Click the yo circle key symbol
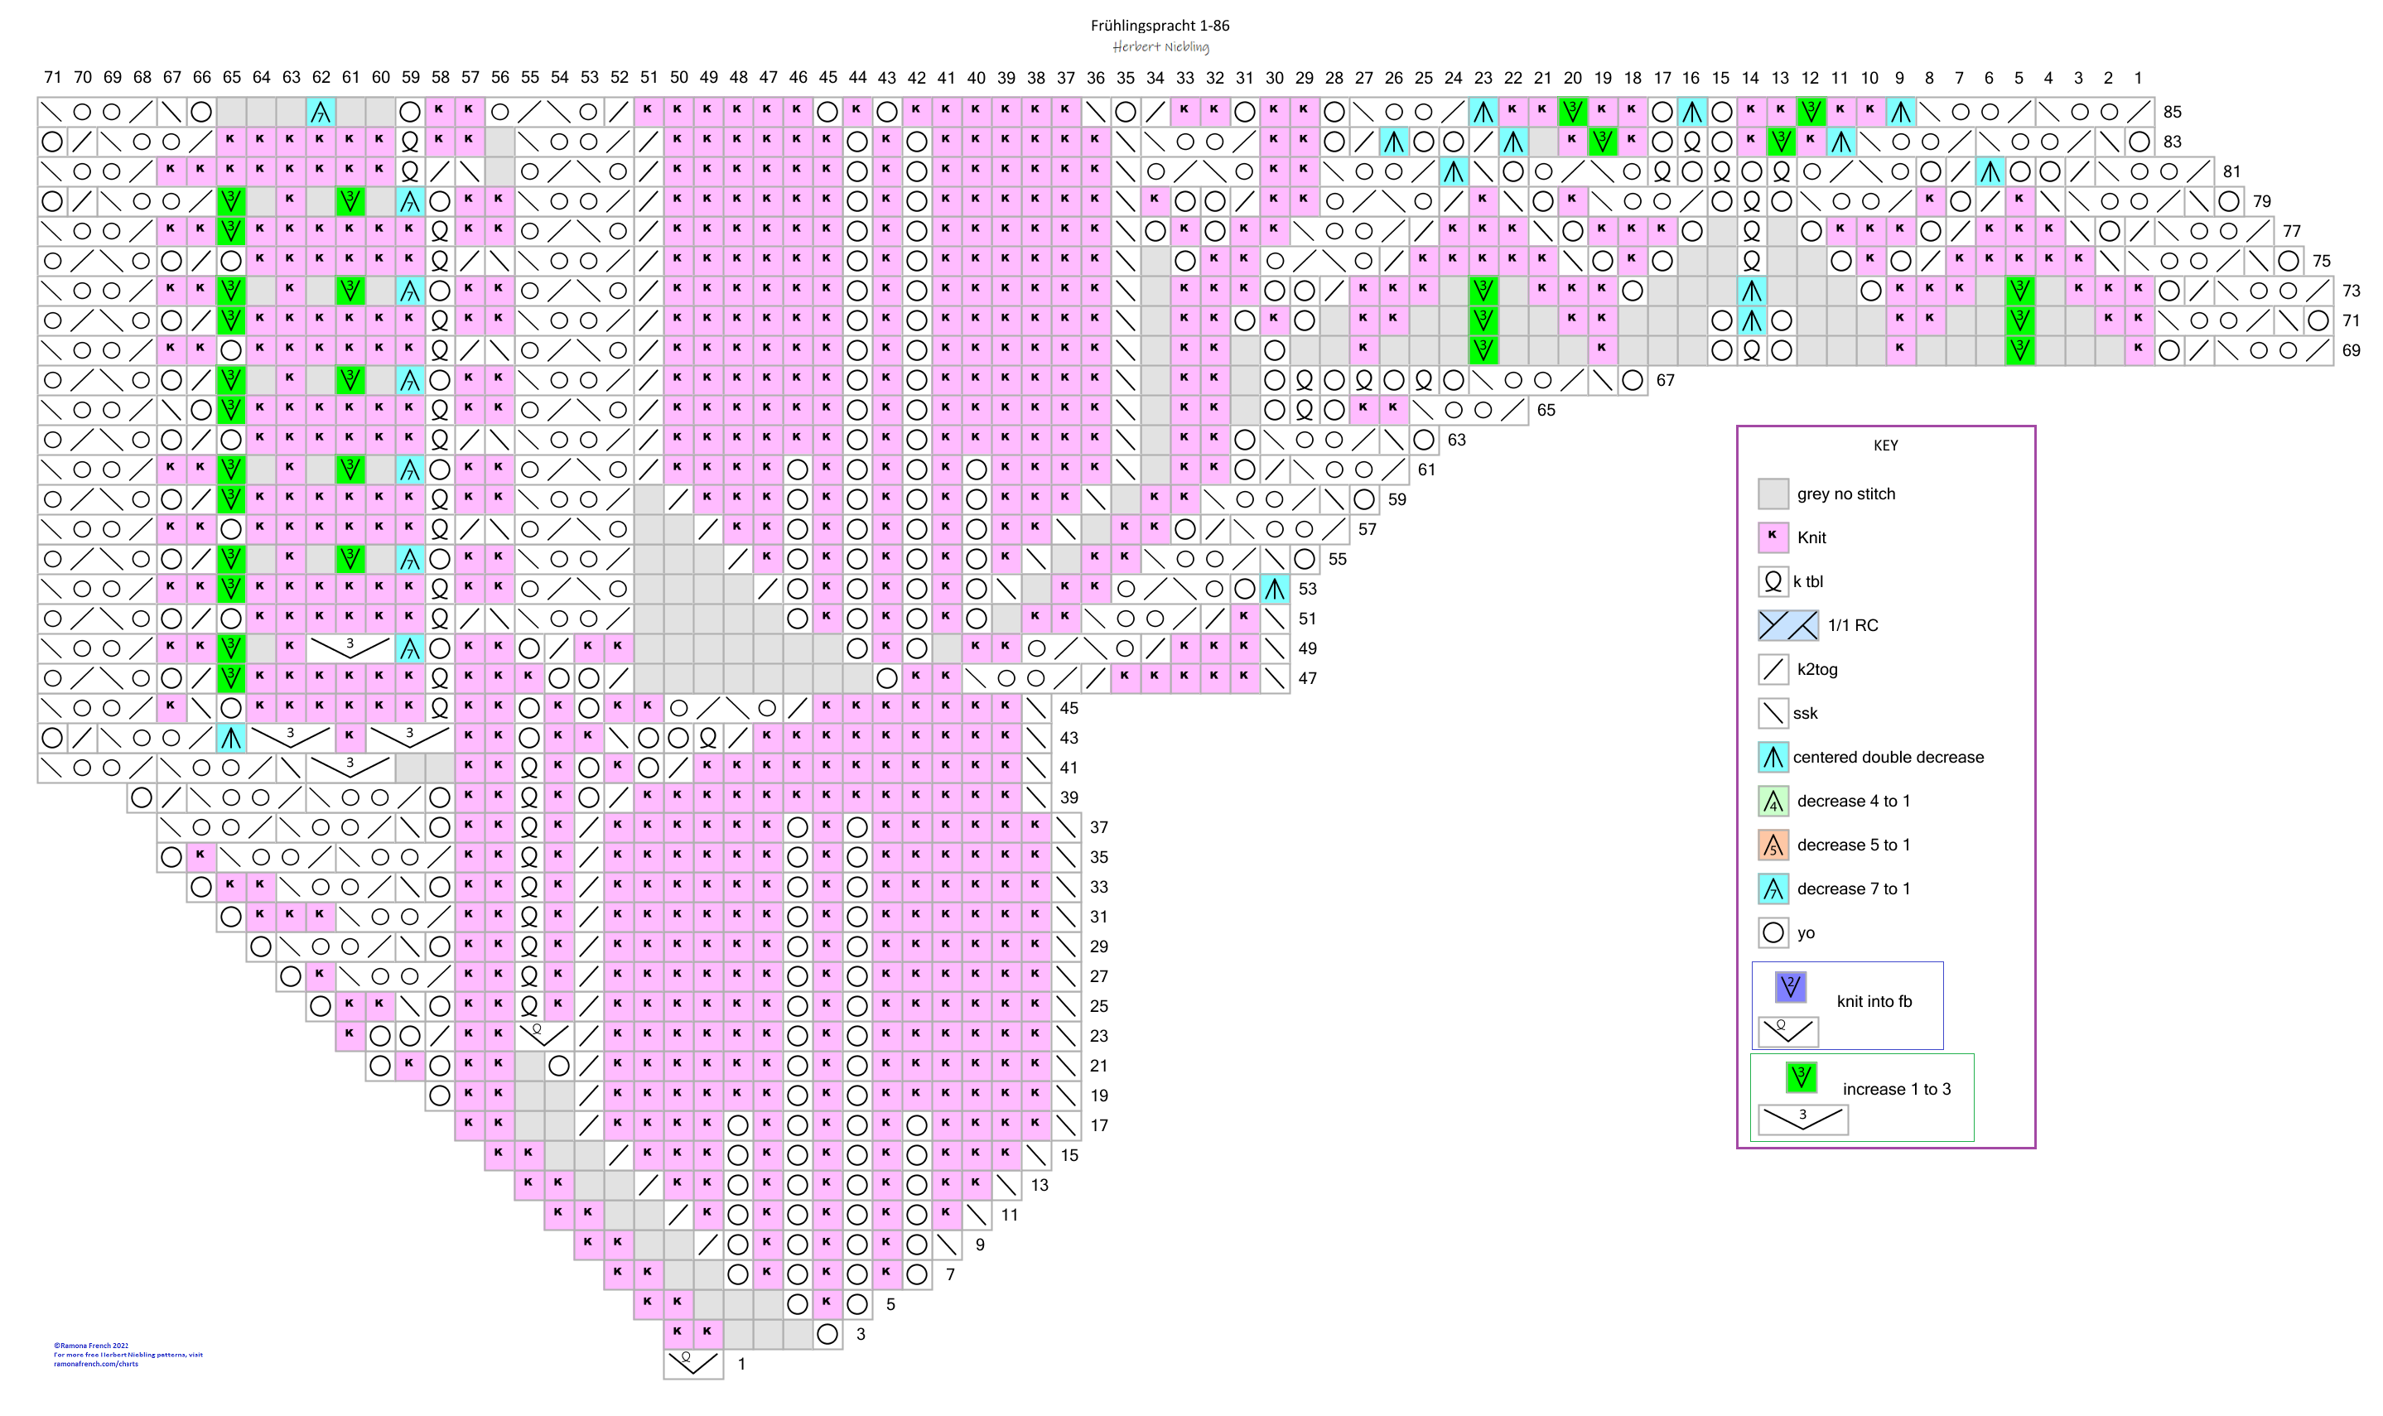Screen dimensions: 2383x1416 (x=1773, y=932)
